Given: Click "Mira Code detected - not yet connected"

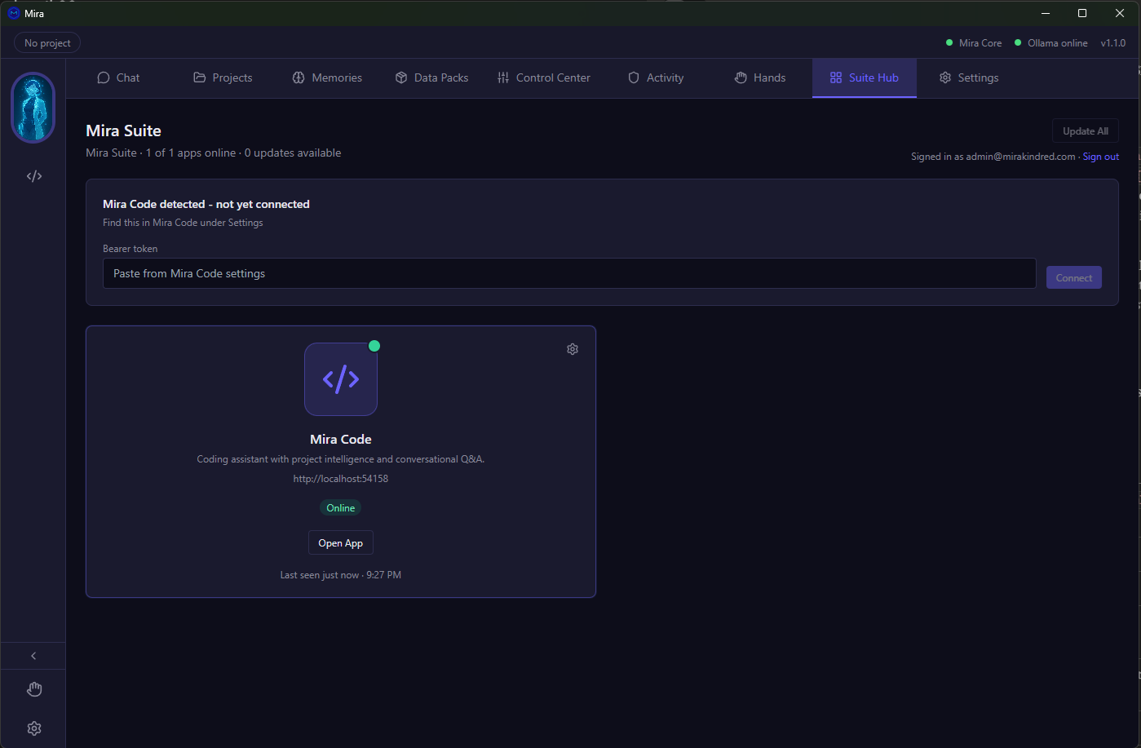Looking at the screenshot, I should [x=206, y=204].
